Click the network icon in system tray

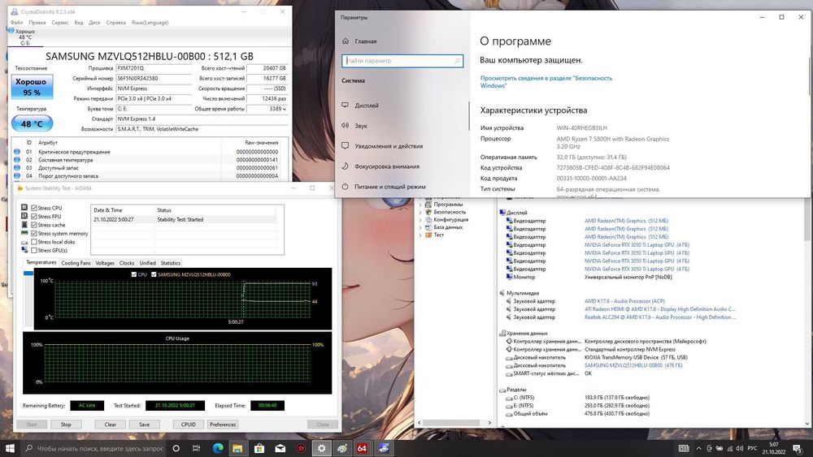pos(729,448)
